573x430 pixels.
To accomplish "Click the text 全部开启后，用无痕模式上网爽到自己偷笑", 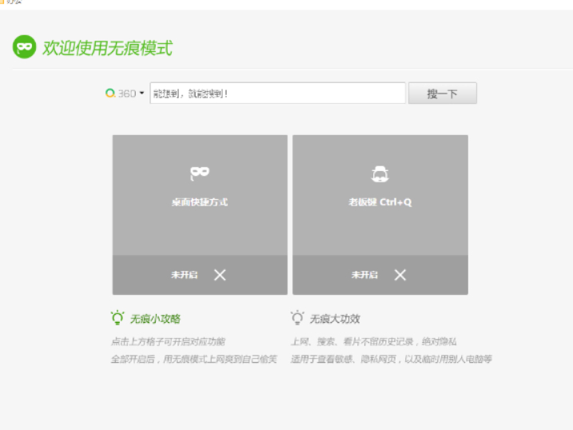I will [x=194, y=359].
